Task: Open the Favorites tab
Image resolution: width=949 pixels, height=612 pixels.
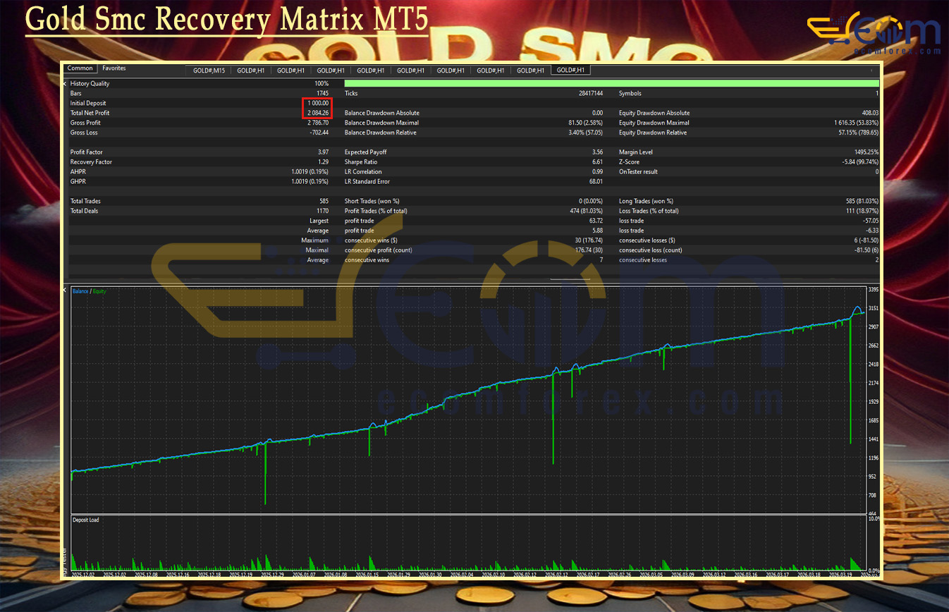Action: coord(114,68)
